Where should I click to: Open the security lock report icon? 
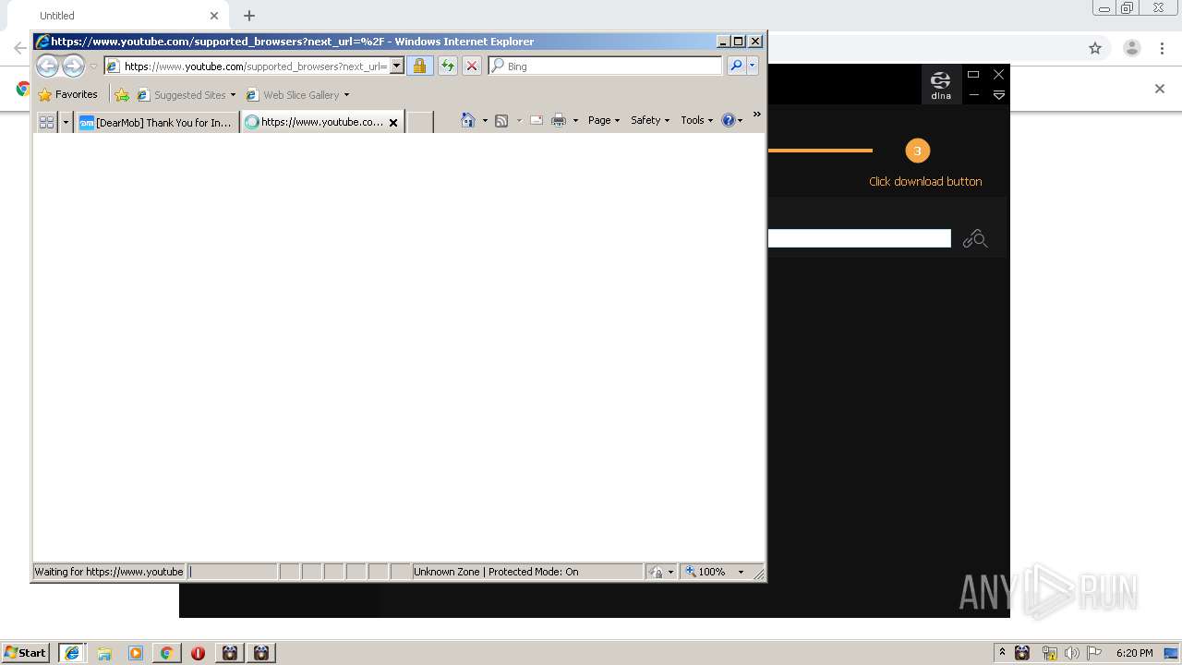click(419, 66)
